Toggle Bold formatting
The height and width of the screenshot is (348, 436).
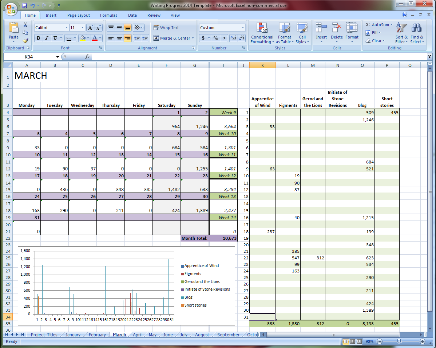point(38,38)
